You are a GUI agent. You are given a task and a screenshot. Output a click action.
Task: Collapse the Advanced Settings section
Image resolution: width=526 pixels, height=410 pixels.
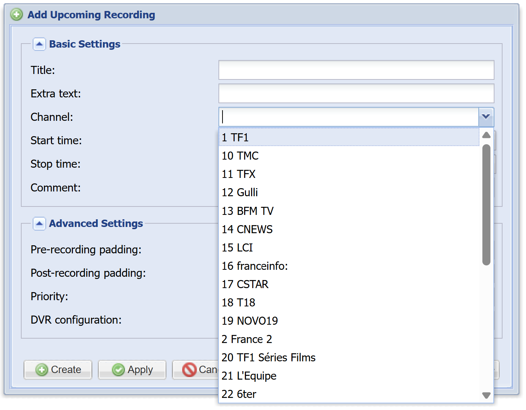click(x=39, y=223)
